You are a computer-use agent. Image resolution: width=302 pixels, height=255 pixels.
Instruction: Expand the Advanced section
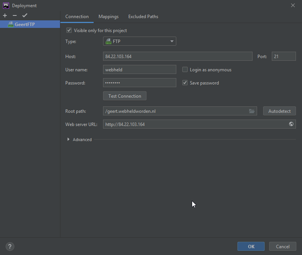point(68,140)
